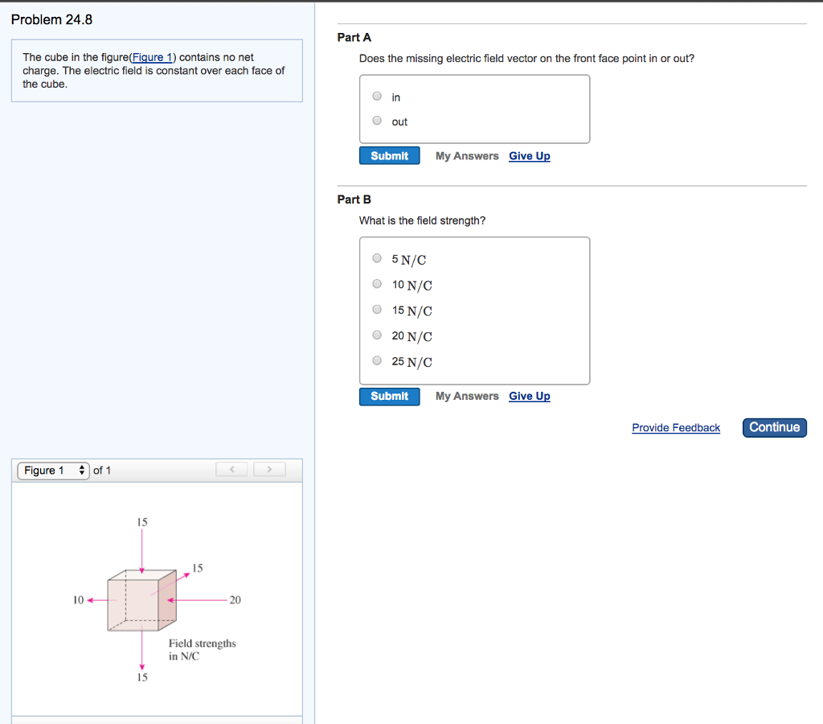Click the next figure arrow
The height and width of the screenshot is (724, 823).
[x=269, y=469]
